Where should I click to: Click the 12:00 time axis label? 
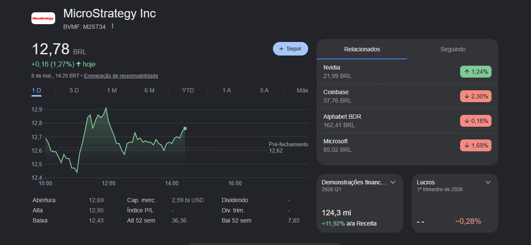click(x=109, y=184)
